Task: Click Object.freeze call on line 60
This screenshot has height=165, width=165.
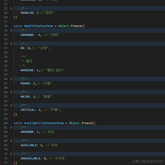Action: click(80, 123)
